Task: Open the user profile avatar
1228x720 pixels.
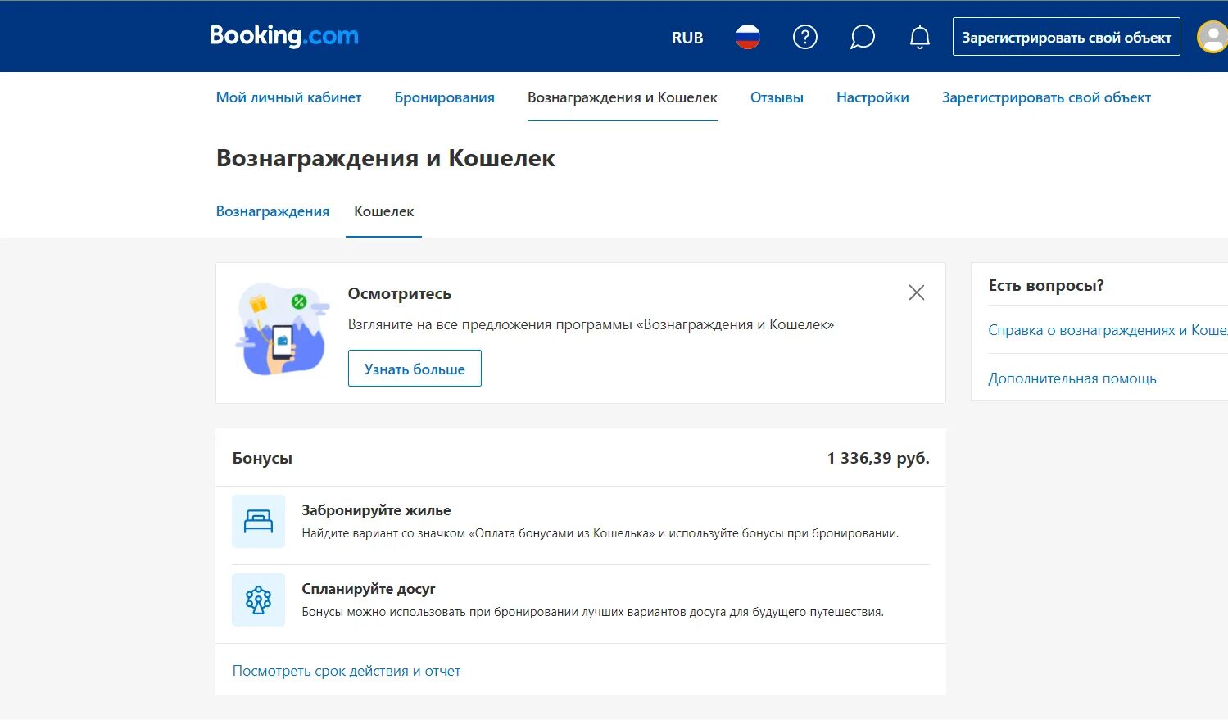Action: [1212, 37]
